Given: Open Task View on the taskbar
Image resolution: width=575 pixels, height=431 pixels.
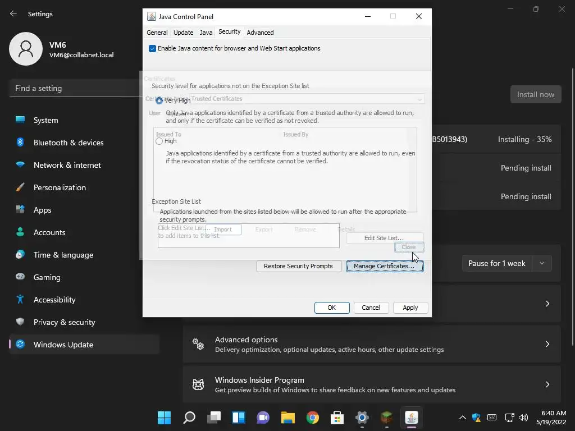Looking at the screenshot, I should pos(214,418).
